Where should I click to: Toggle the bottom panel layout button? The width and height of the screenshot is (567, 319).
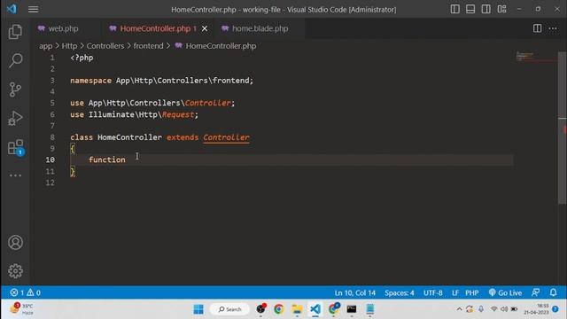click(470, 10)
